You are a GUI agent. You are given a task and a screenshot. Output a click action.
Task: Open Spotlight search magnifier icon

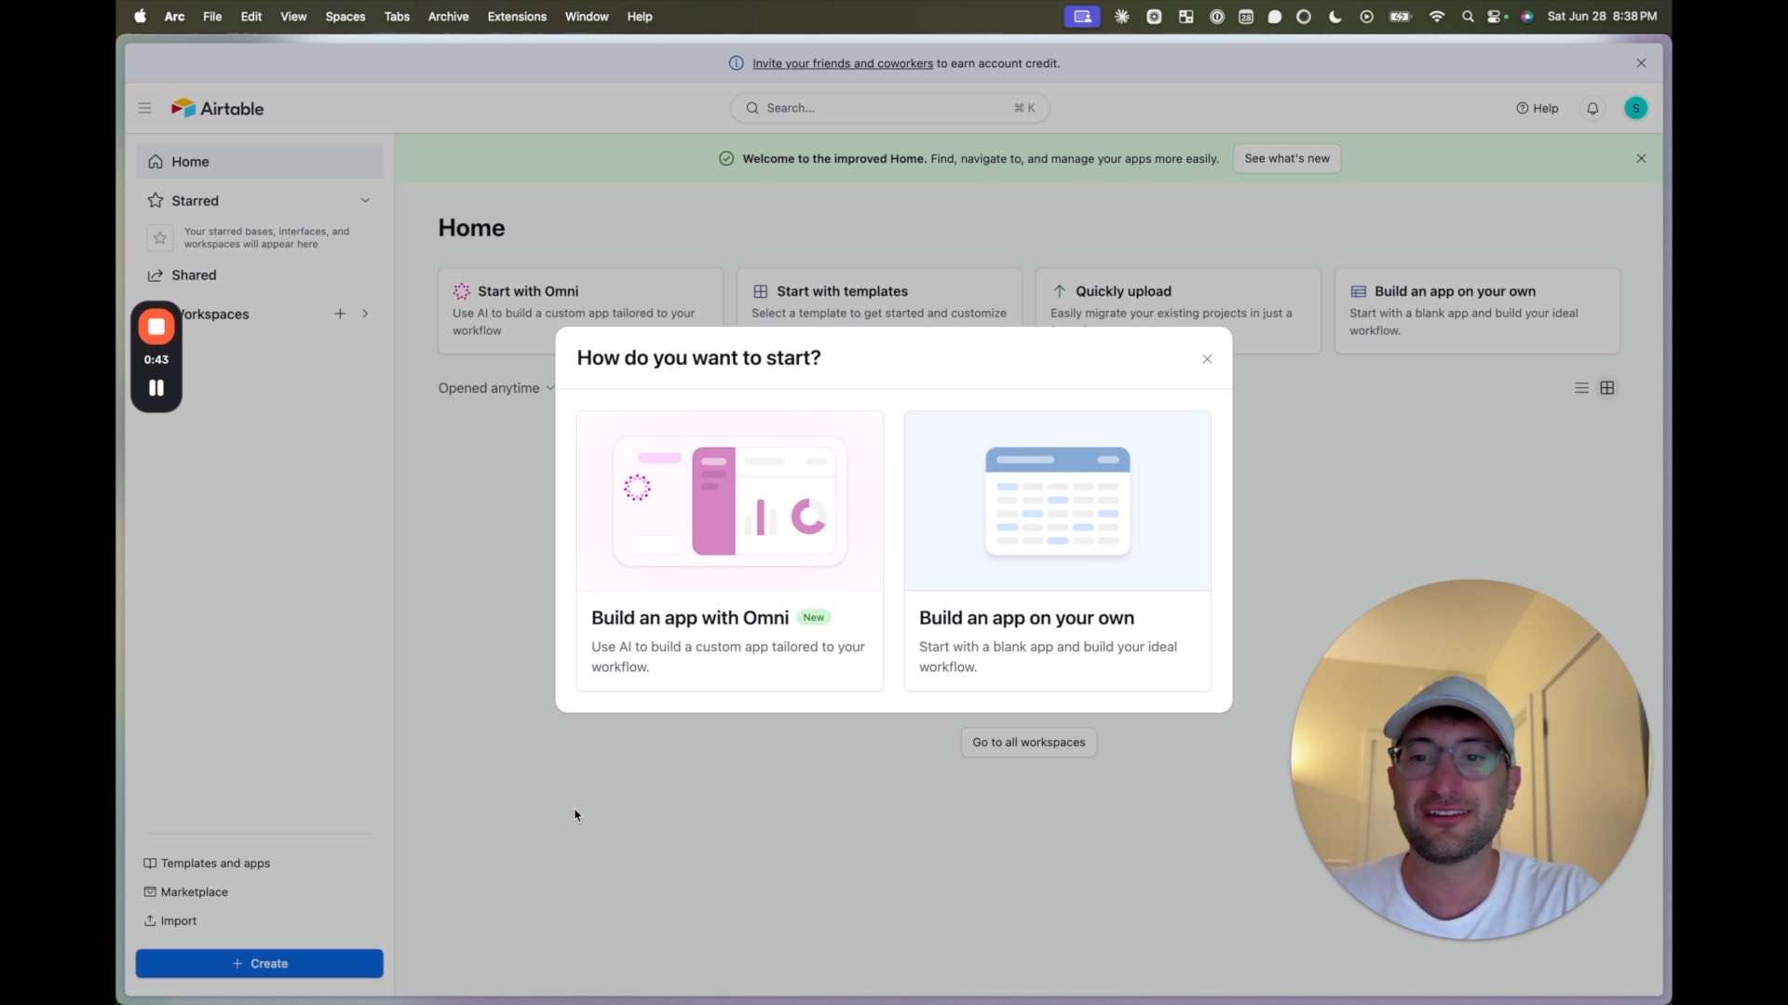click(1469, 17)
